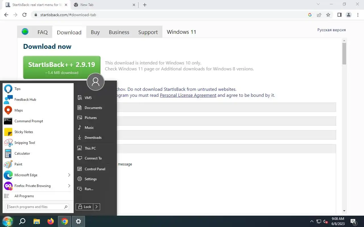Expand power options arrow next to Lock
Viewport: 364px width, 227px height.
tap(97, 207)
